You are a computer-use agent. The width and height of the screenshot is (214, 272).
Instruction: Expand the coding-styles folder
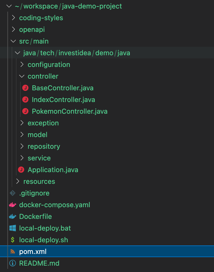point(13,18)
